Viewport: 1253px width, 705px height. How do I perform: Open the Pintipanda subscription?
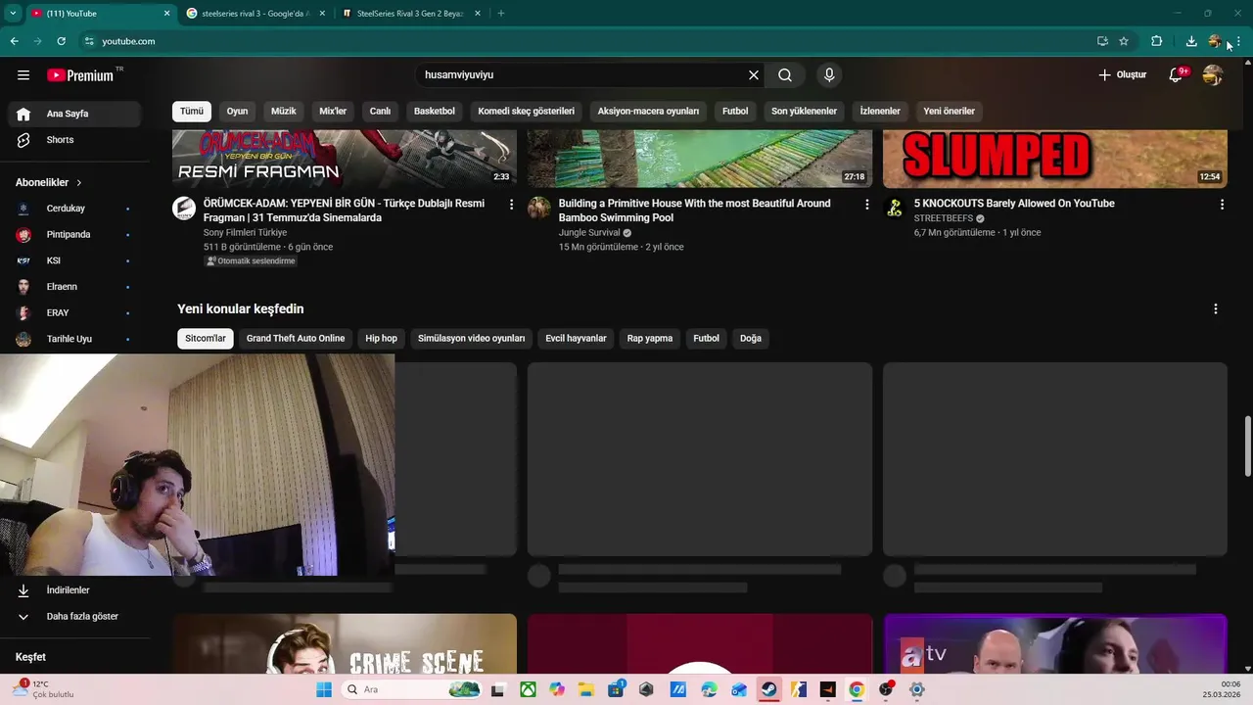pyautogui.click(x=72, y=235)
